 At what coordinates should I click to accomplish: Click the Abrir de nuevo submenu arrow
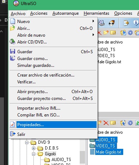(93, 35)
